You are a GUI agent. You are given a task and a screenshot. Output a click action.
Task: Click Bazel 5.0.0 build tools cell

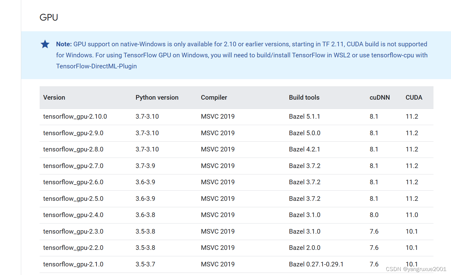pyautogui.click(x=304, y=133)
